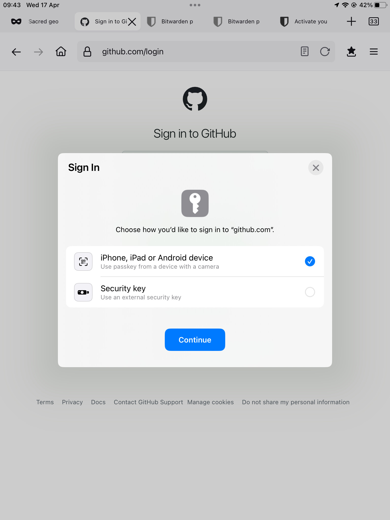
Task: Open a new tab with plus icon
Action: point(351,21)
